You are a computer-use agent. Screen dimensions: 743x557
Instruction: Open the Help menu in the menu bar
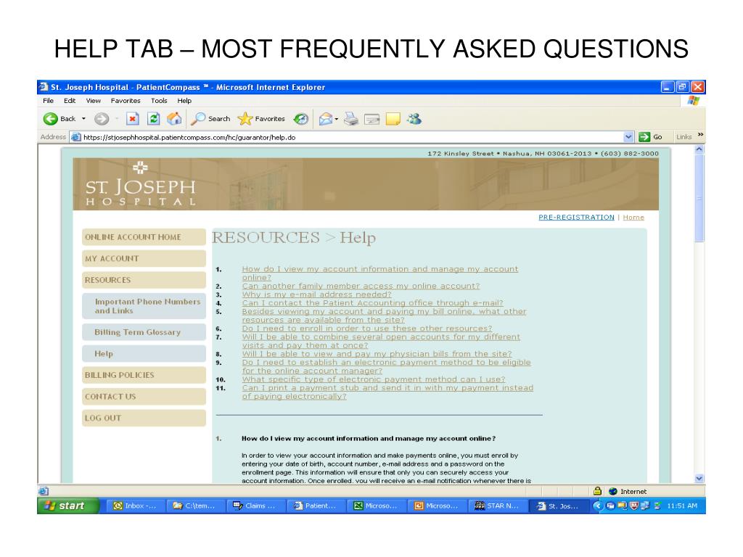click(184, 101)
